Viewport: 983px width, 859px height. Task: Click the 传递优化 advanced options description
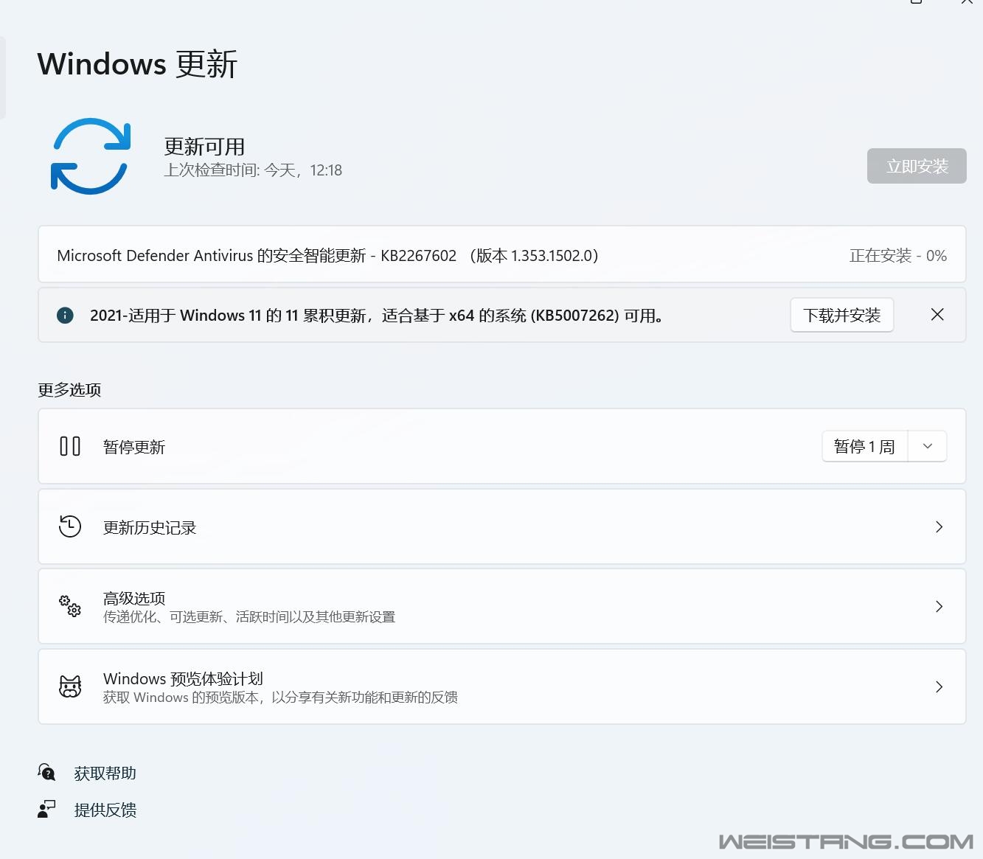coord(249,616)
